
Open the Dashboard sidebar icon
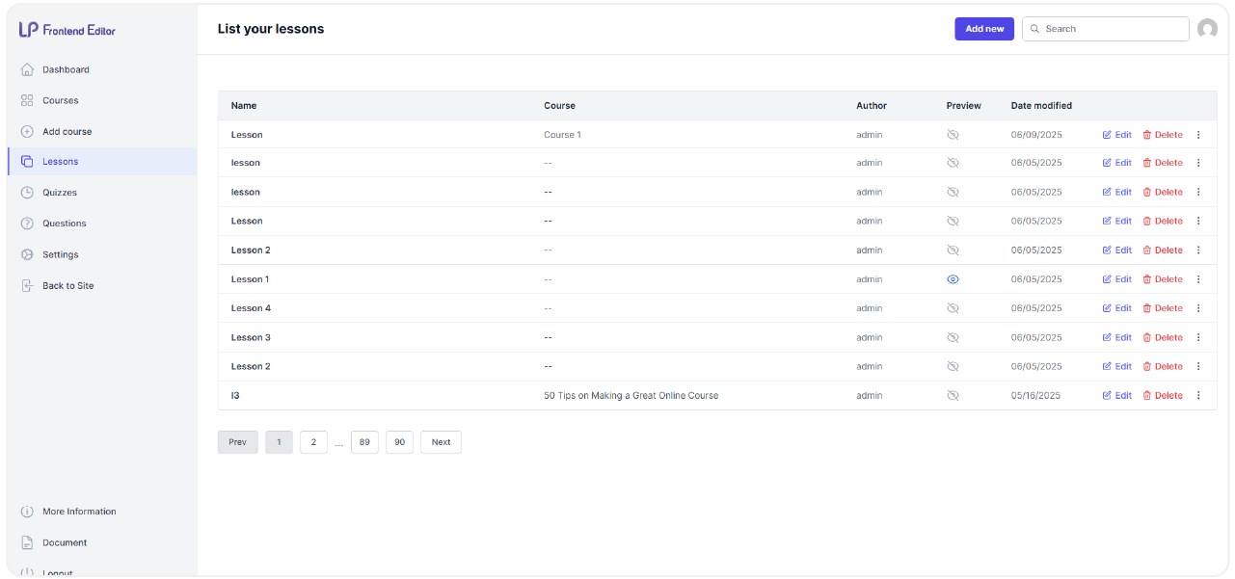click(26, 68)
